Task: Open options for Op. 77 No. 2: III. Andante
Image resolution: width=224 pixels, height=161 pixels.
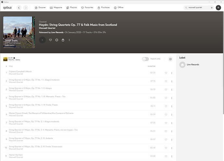Action: click(x=172, y=140)
